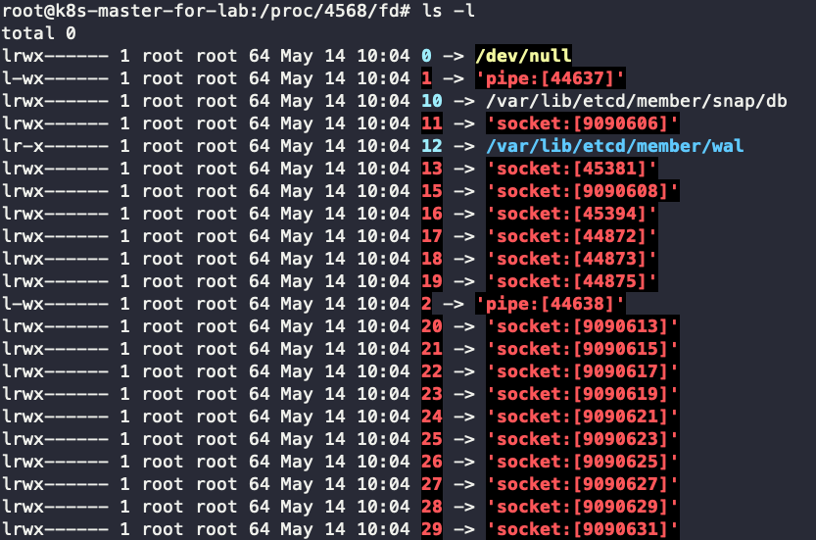The height and width of the screenshot is (540, 816).
Task: Select the 'pipe:[44638]' text
Action: (x=551, y=304)
